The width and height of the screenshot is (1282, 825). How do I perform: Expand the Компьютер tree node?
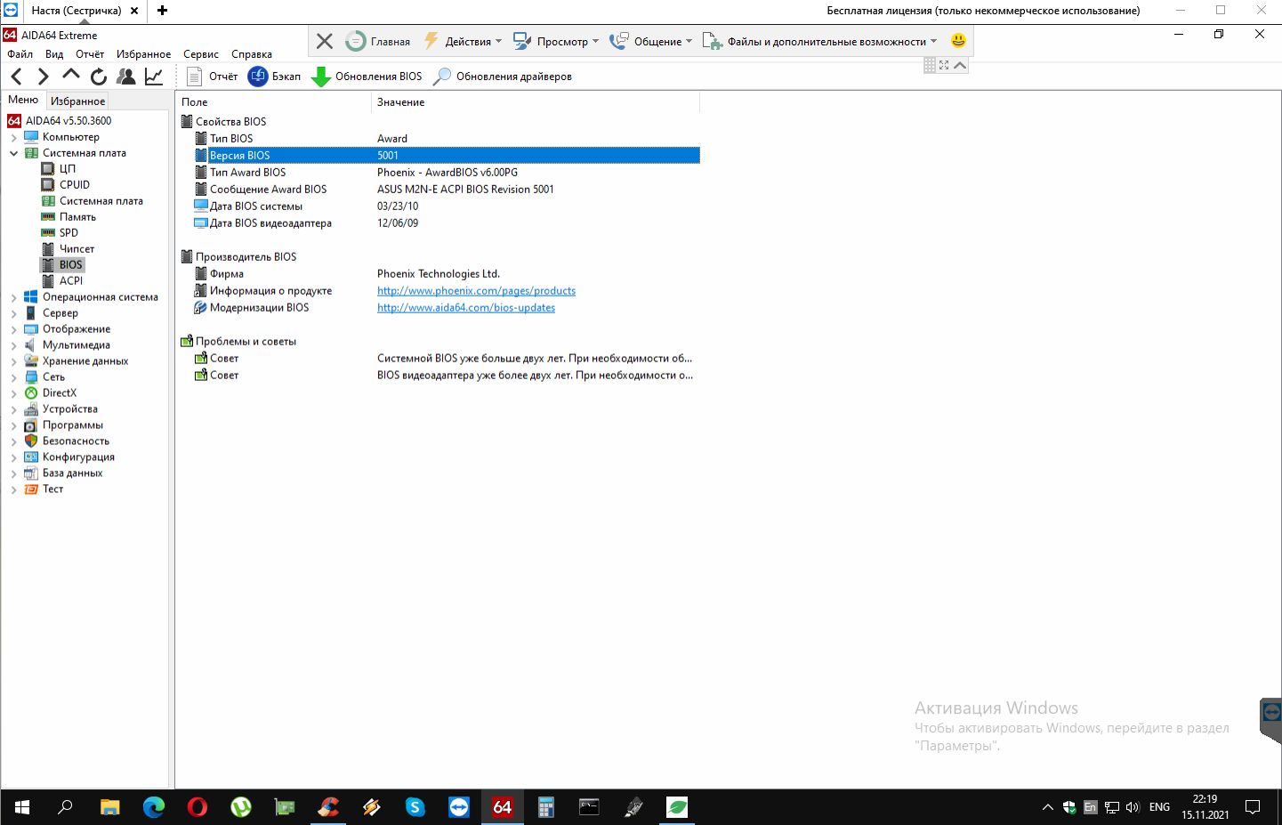tap(13, 138)
